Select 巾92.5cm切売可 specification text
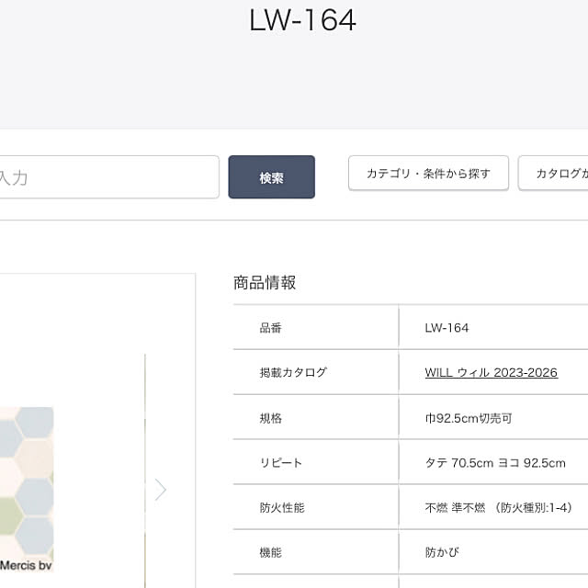Viewport: 588px width, 588px height. [x=469, y=418]
